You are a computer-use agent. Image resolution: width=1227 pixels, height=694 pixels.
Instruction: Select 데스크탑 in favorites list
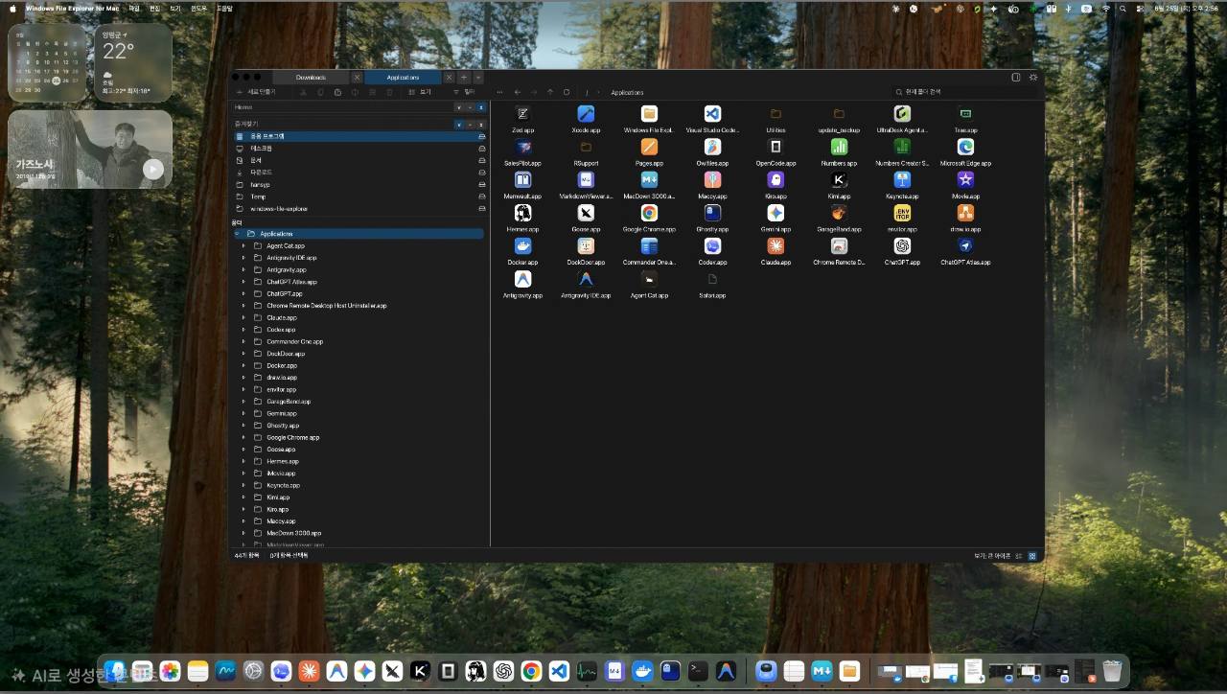360,149
